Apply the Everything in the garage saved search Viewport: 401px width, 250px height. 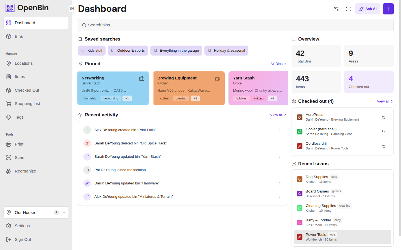coord(176,51)
